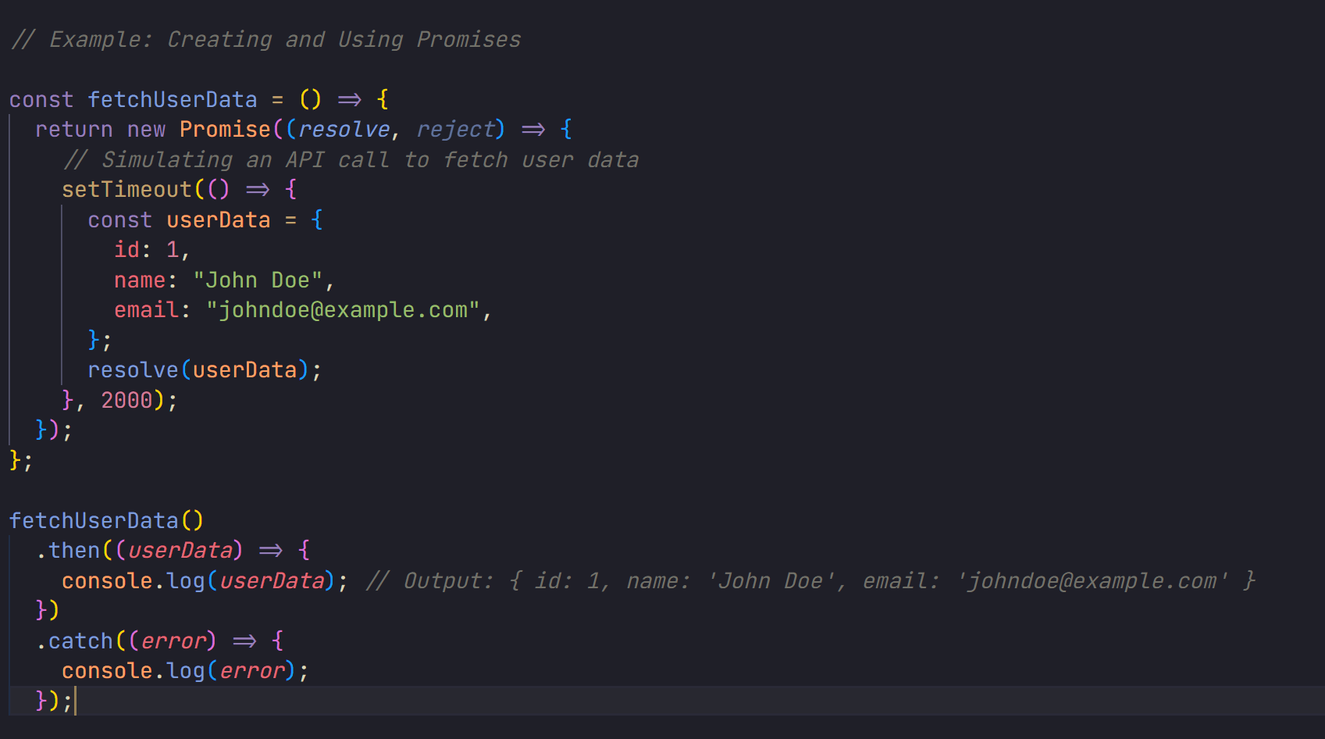Click the comment about simulating an API call
Screen dimensions: 1325x739
tap(351, 159)
